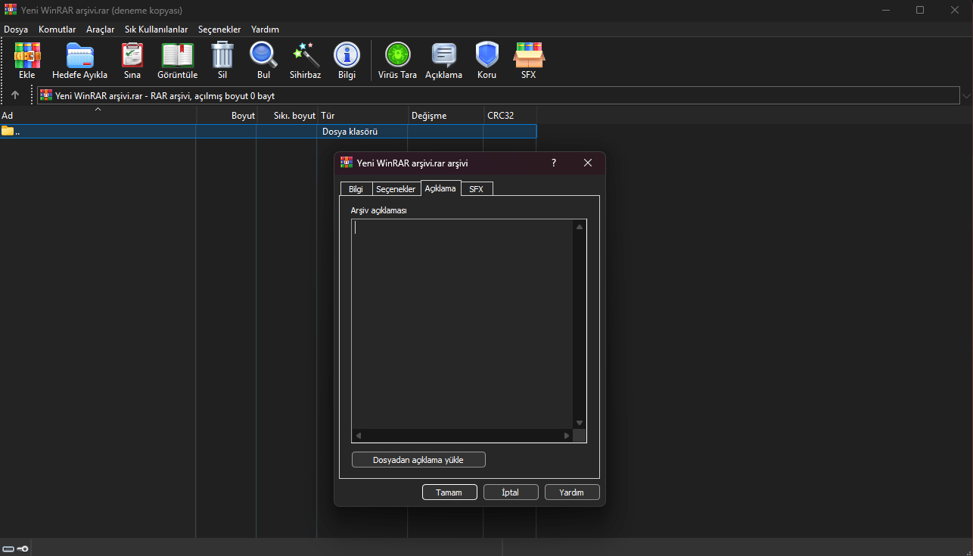
Task: Sort by the Değişme column header
Action: coord(446,116)
